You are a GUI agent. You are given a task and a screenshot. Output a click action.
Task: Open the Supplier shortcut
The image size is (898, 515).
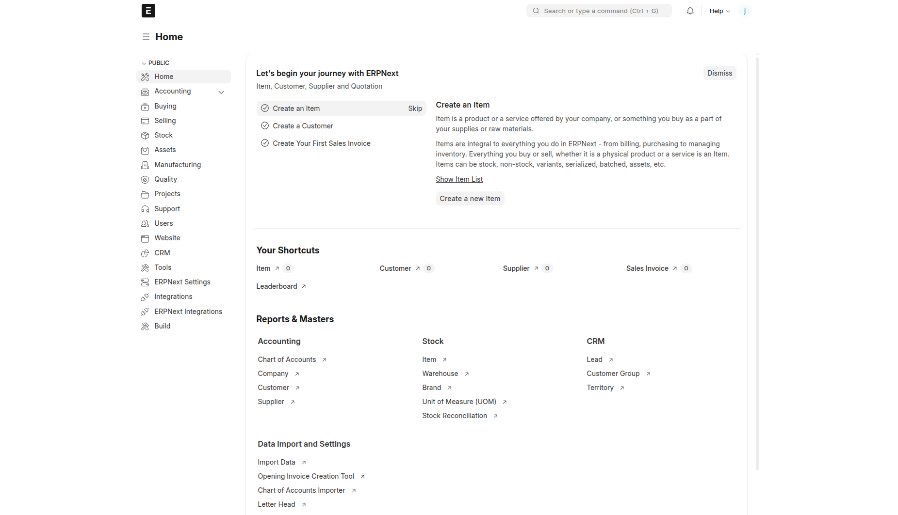tap(516, 268)
